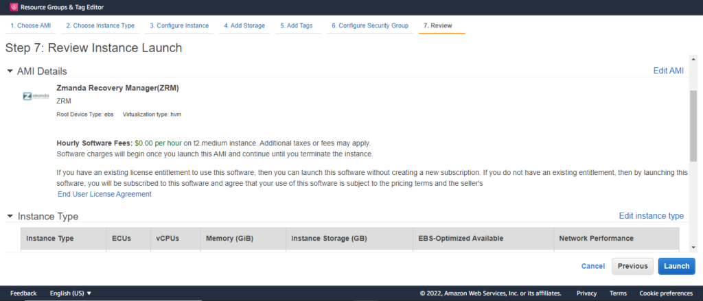Click the EBS-Optimized Available column header

[x=483, y=239]
